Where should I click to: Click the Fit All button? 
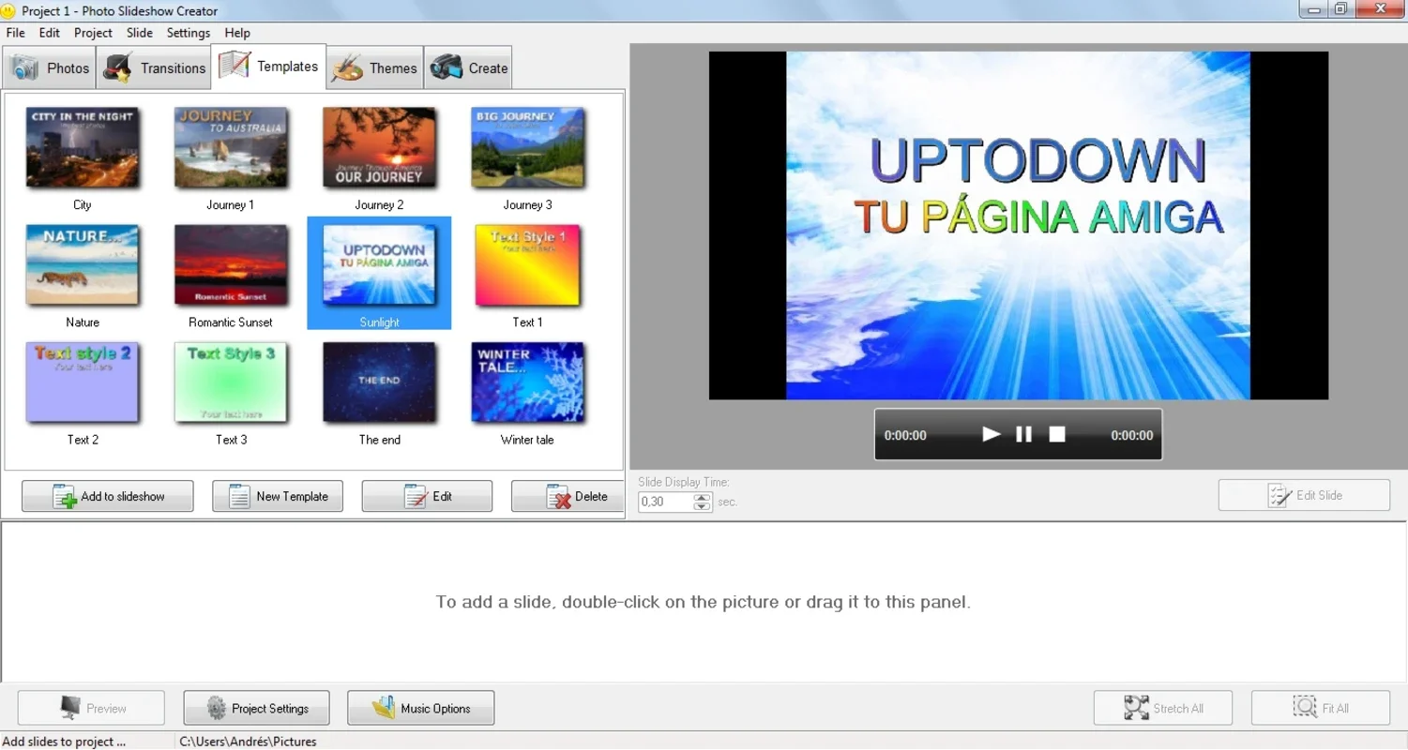pyautogui.click(x=1321, y=708)
